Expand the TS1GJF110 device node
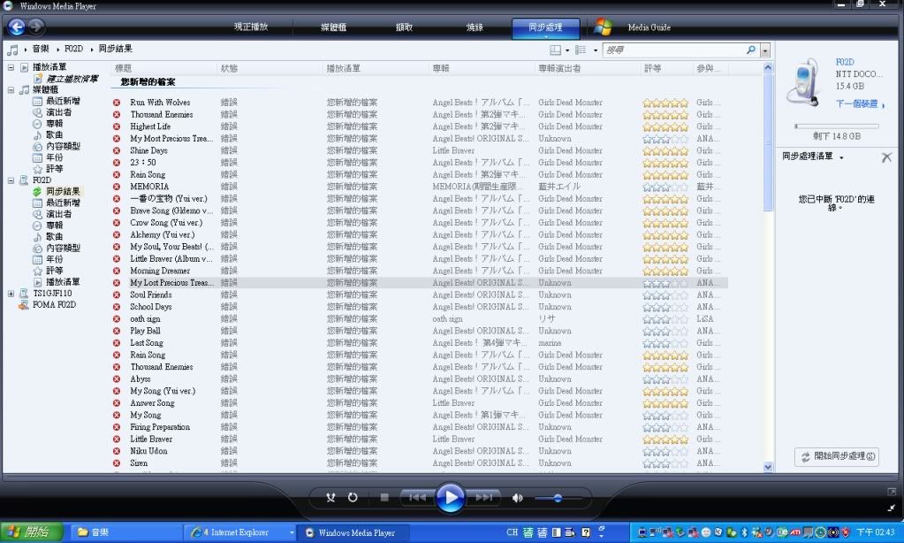Viewport: 904px width, 543px height. click(11, 294)
